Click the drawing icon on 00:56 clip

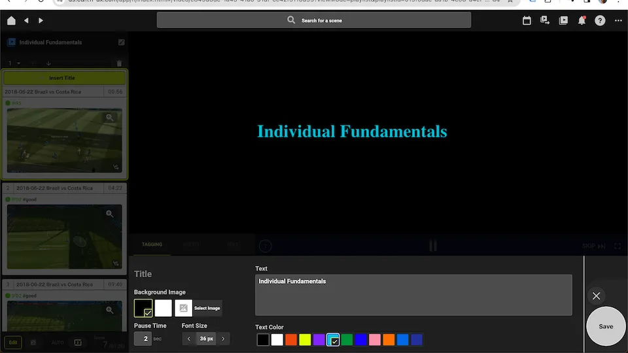116,167
